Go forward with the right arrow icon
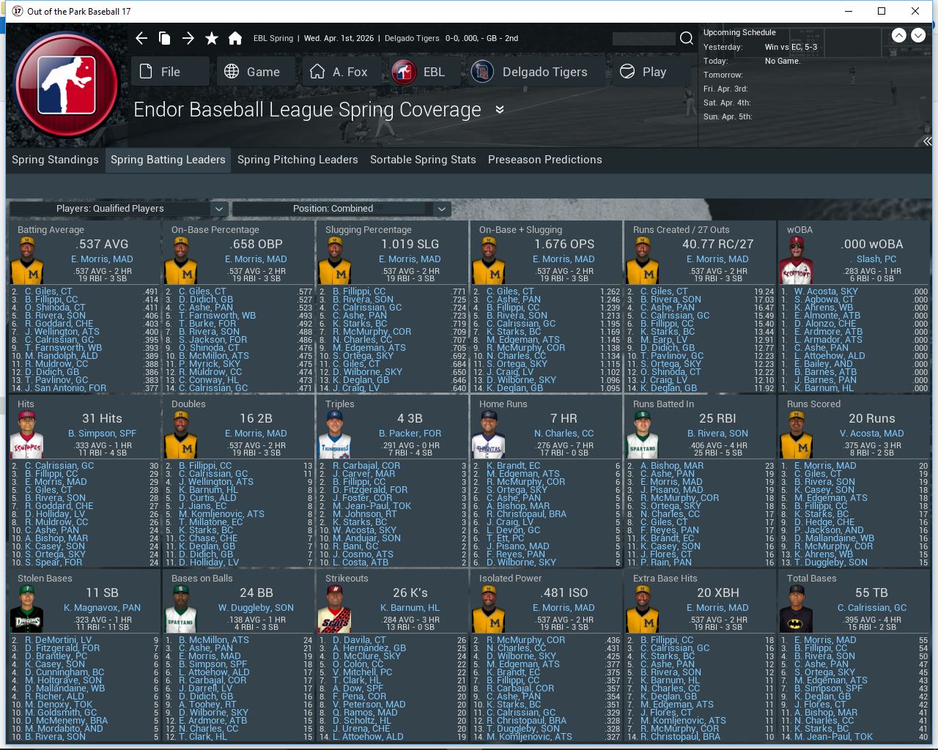Screen dimensions: 938x750 coord(188,38)
